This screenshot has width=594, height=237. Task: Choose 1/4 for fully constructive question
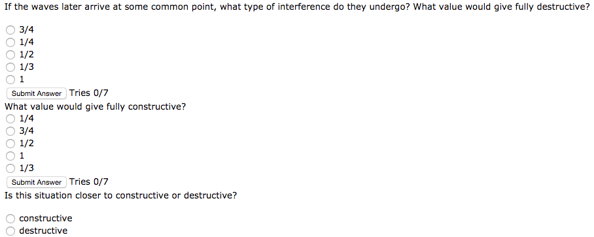click(x=10, y=119)
